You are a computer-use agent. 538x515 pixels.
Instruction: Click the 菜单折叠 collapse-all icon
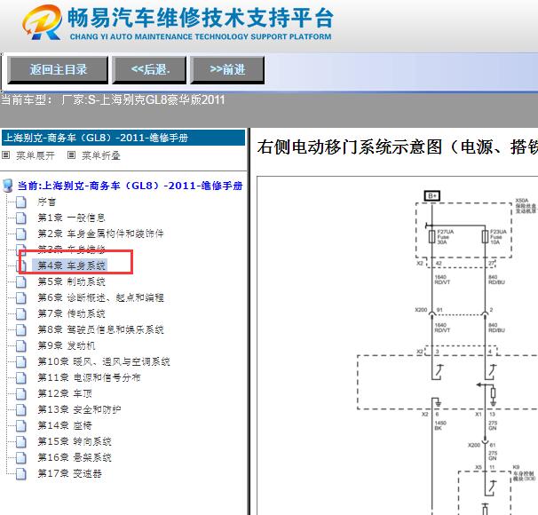(x=71, y=155)
